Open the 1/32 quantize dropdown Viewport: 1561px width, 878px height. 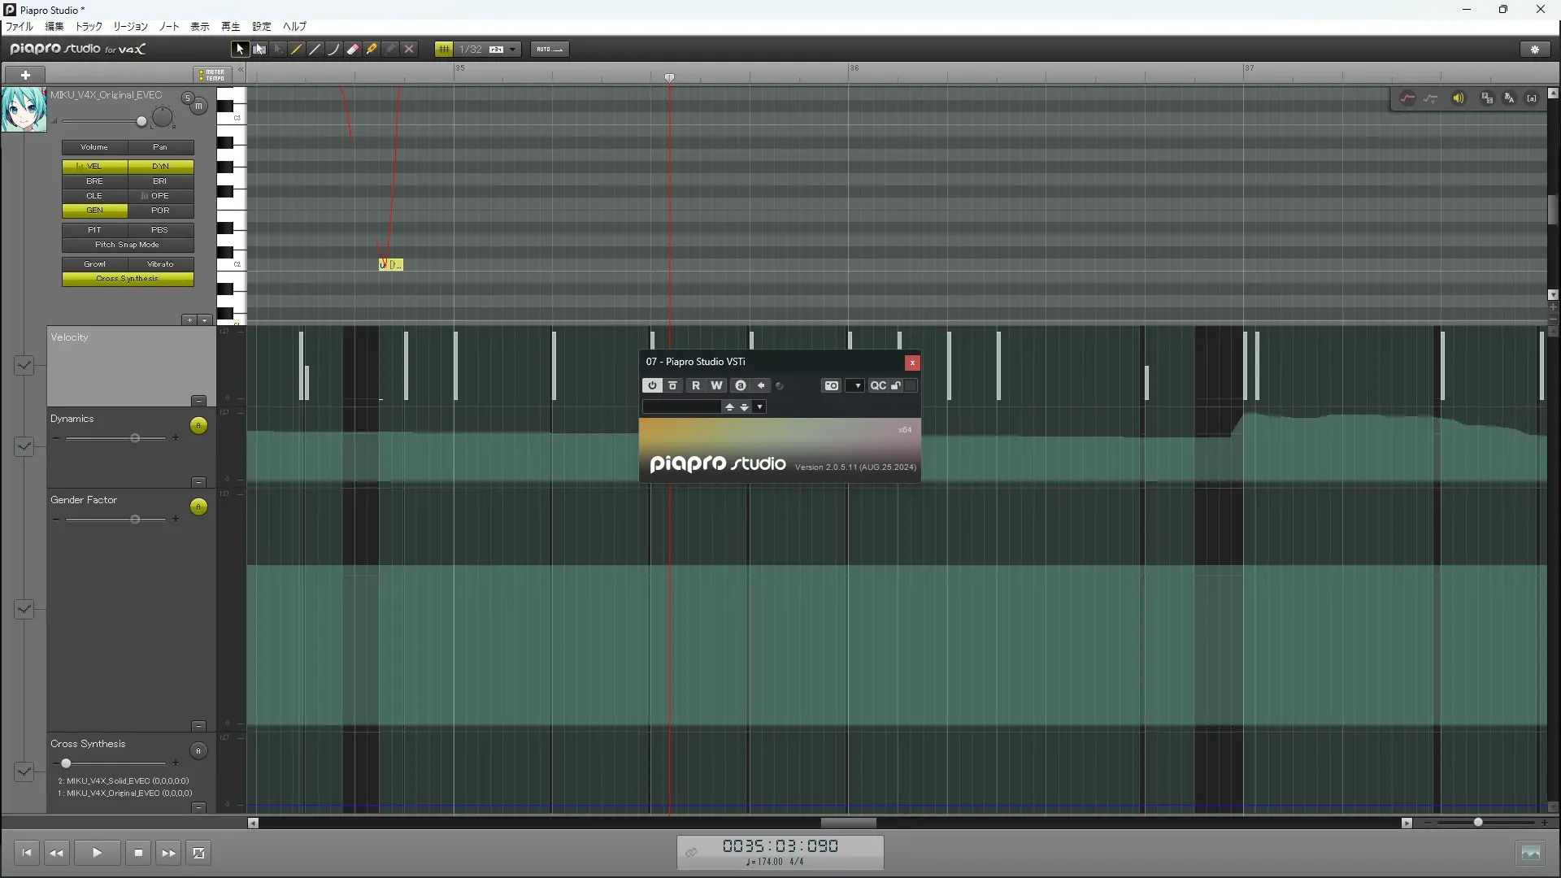click(x=513, y=50)
